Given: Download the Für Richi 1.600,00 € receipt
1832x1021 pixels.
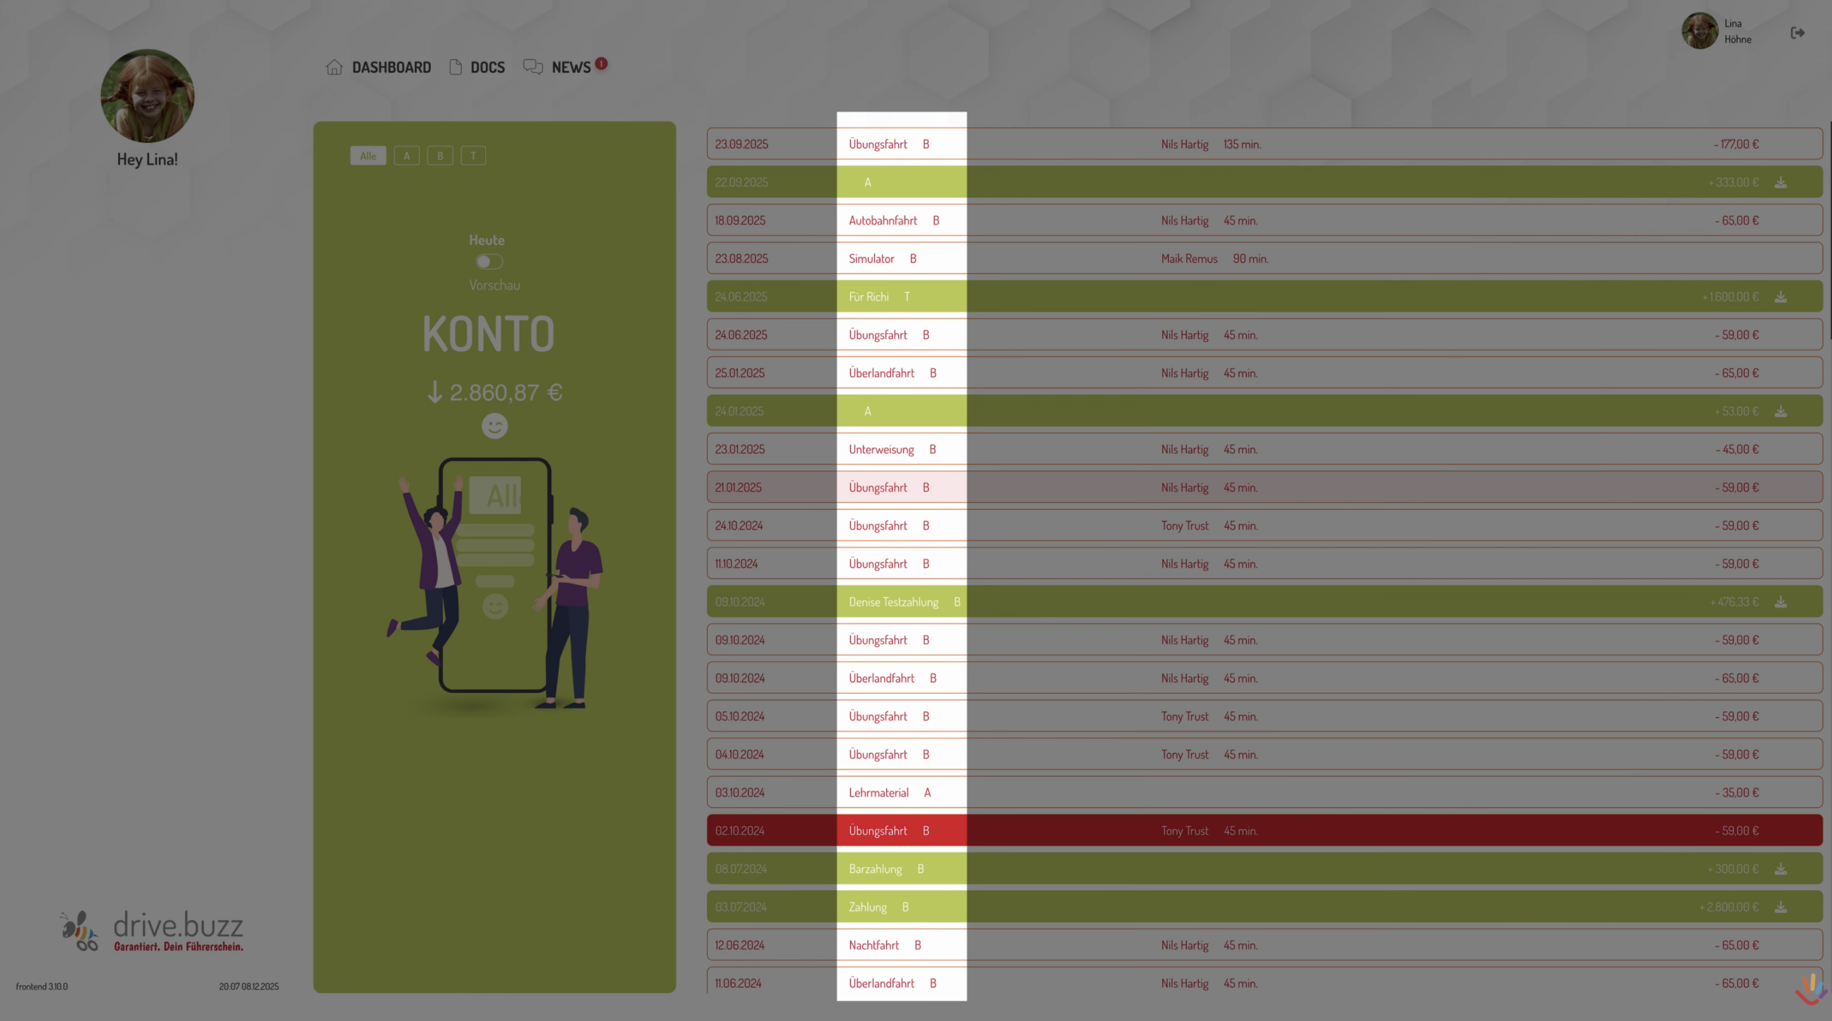Looking at the screenshot, I should coord(1780,297).
